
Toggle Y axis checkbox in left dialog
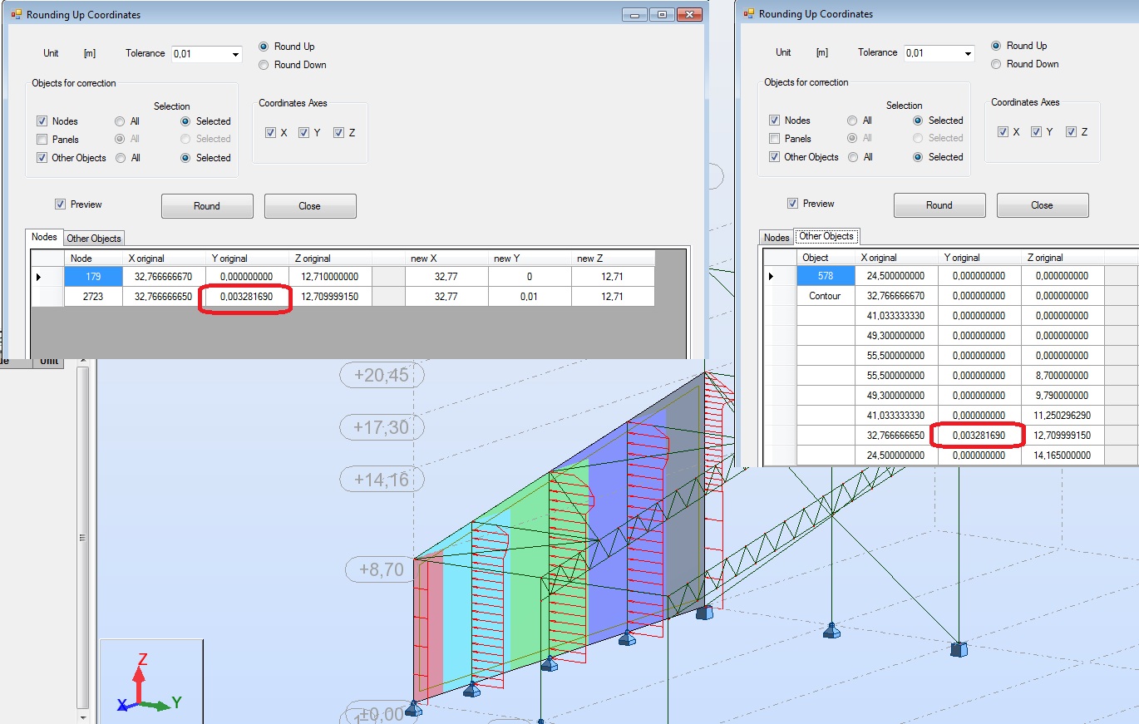(x=304, y=133)
